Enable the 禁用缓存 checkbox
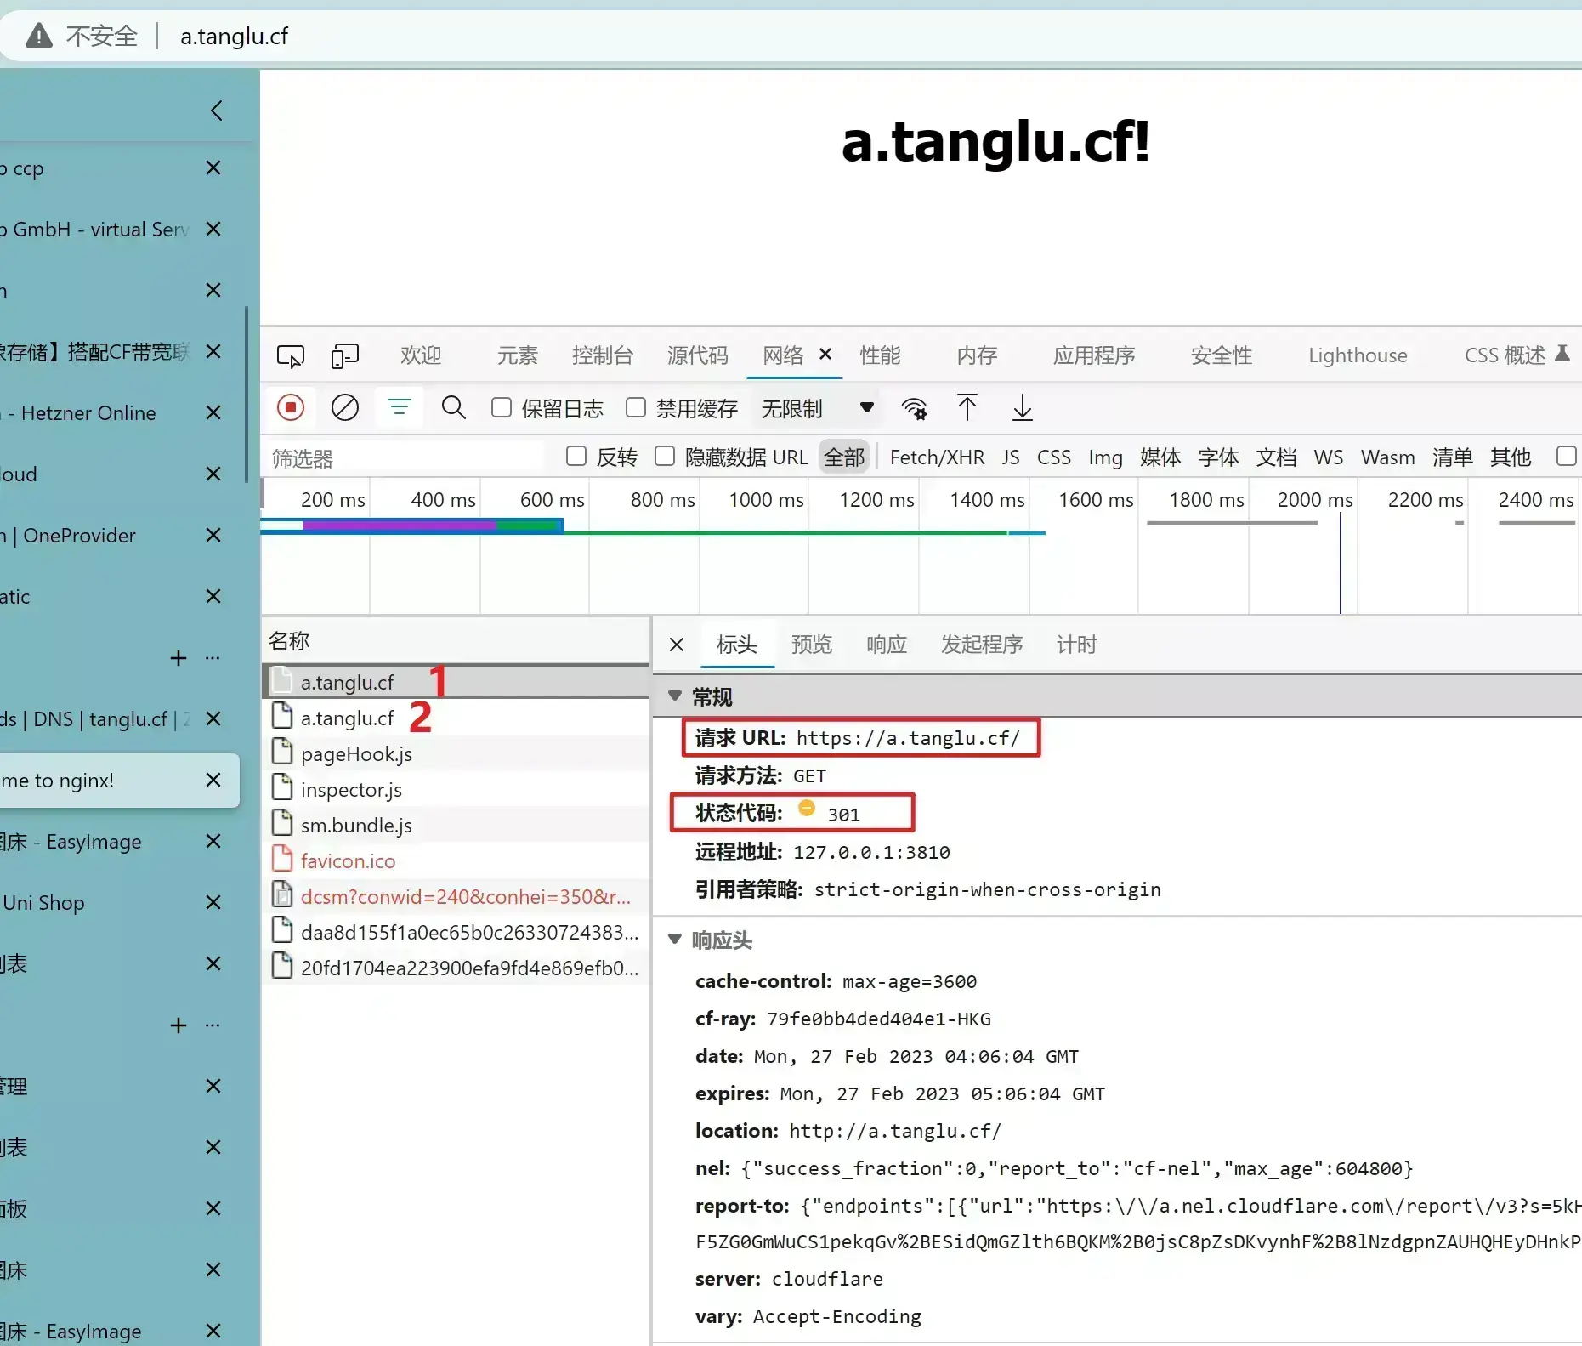Image resolution: width=1582 pixels, height=1346 pixels. 636,408
